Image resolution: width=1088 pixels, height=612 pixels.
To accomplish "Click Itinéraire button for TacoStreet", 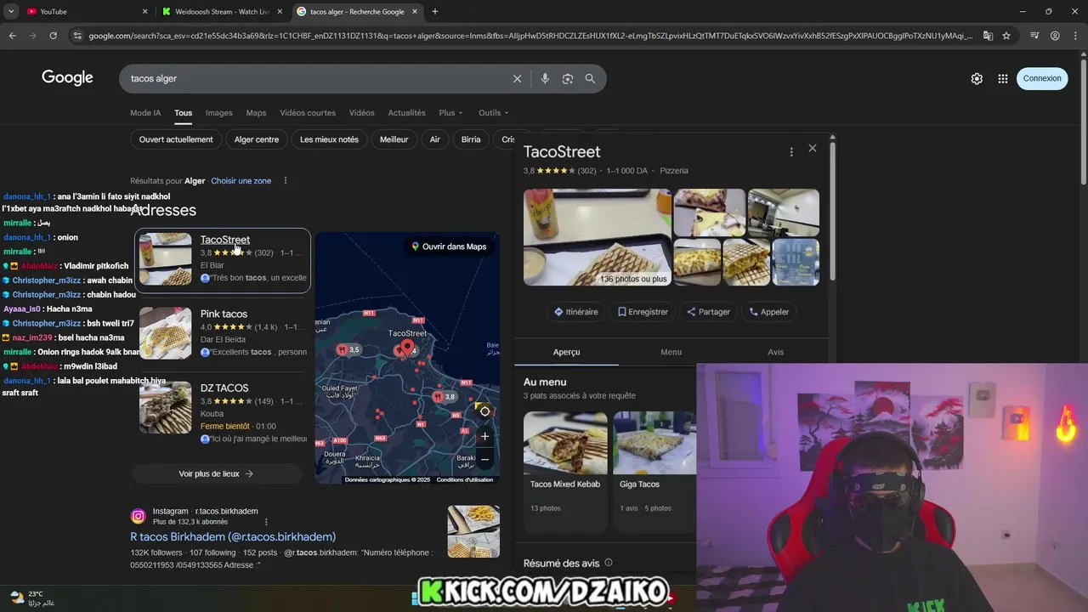I will pos(576,312).
